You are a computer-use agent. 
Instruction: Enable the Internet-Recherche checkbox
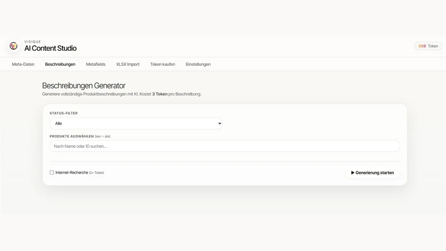(x=52, y=172)
